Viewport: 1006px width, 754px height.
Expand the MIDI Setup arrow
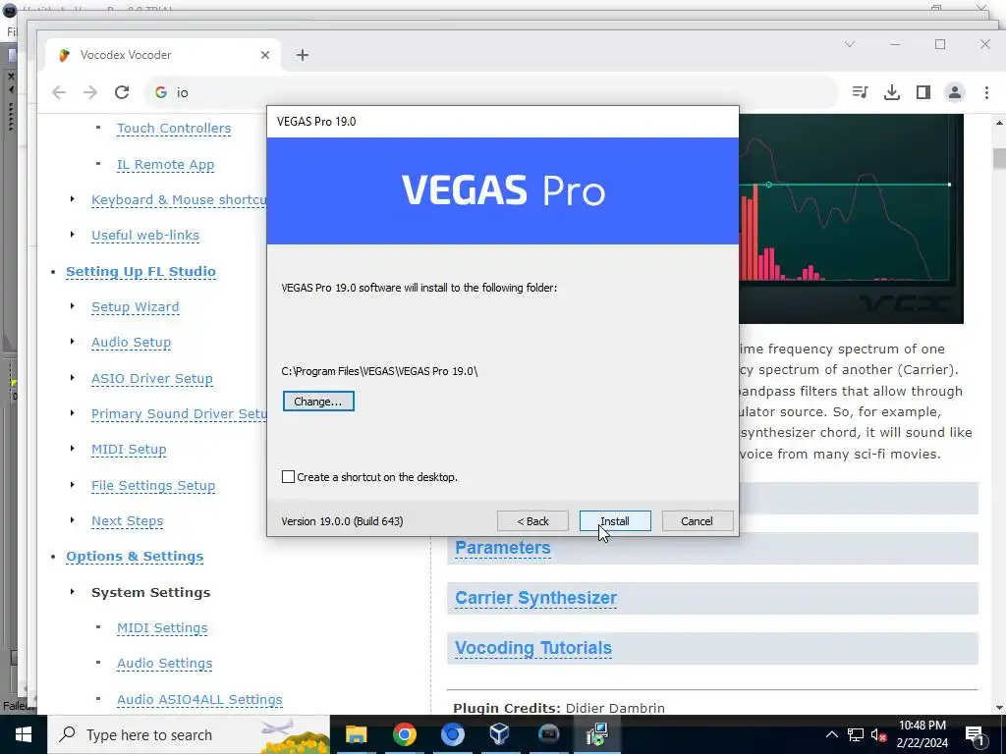[x=72, y=449]
